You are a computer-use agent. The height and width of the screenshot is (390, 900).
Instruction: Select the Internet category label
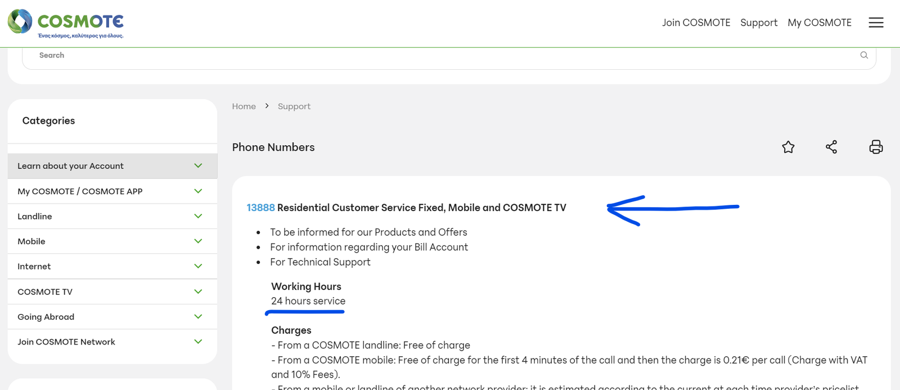click(x=34, y=266)
